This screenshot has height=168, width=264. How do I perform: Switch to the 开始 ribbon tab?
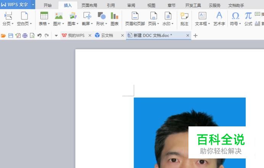(x=47, y=5)
